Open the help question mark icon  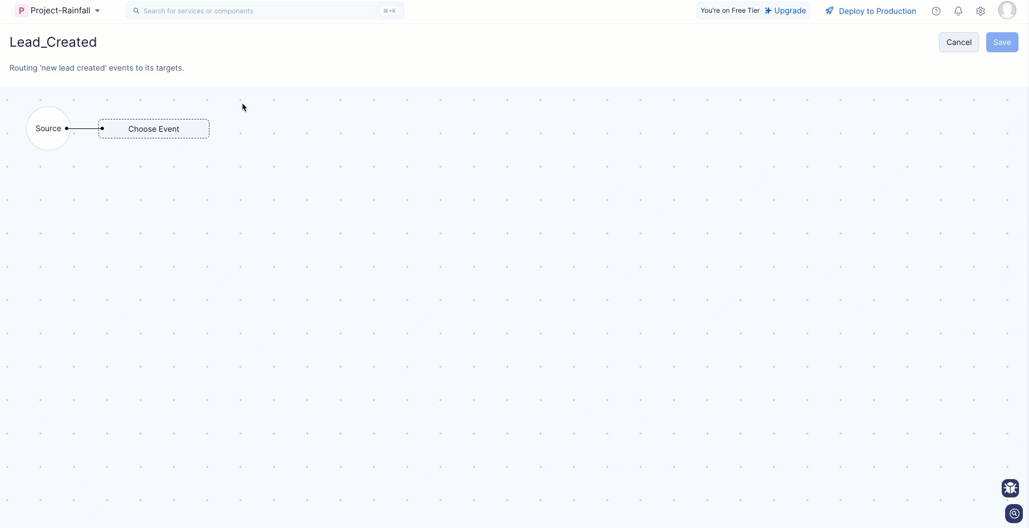[x=936, y=11]
